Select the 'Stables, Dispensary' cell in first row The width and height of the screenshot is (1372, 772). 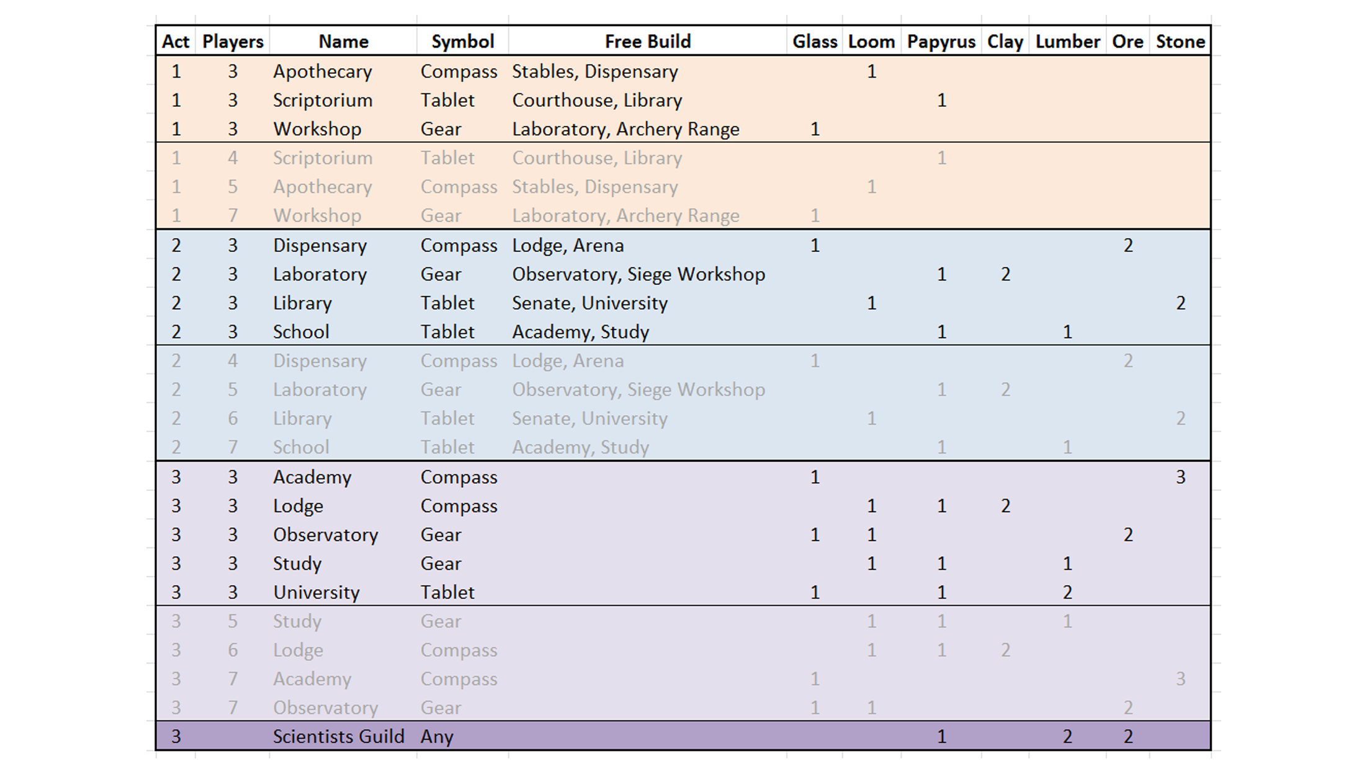click(x=594, y=71)
